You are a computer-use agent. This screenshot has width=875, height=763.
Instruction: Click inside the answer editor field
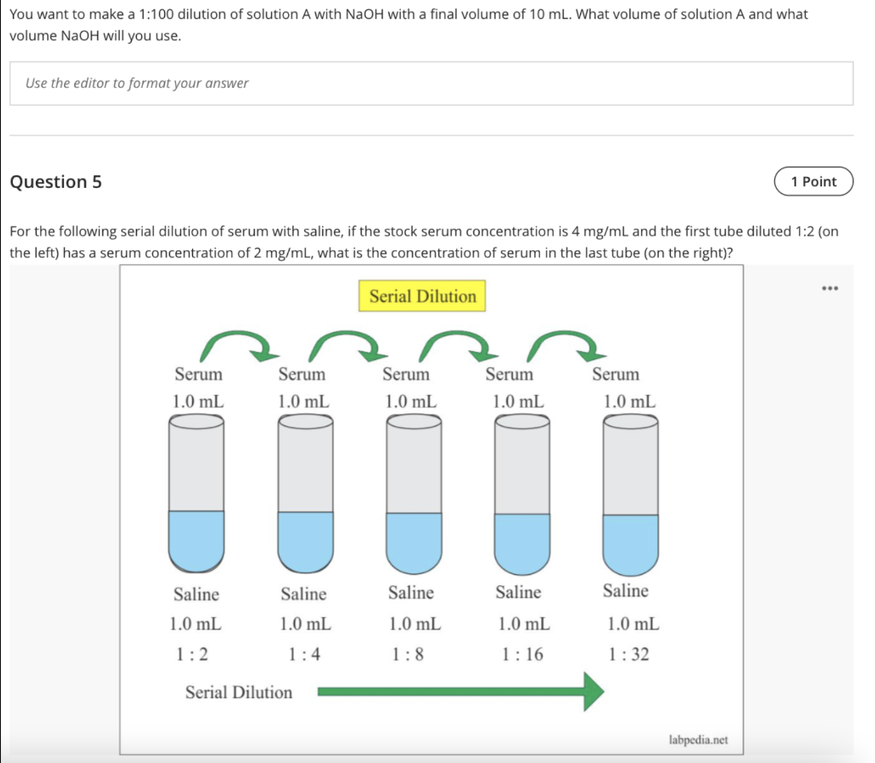[x=432, y=83]
